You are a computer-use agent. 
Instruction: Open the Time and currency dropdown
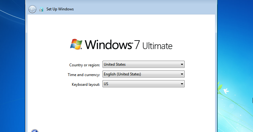point(144,74)
